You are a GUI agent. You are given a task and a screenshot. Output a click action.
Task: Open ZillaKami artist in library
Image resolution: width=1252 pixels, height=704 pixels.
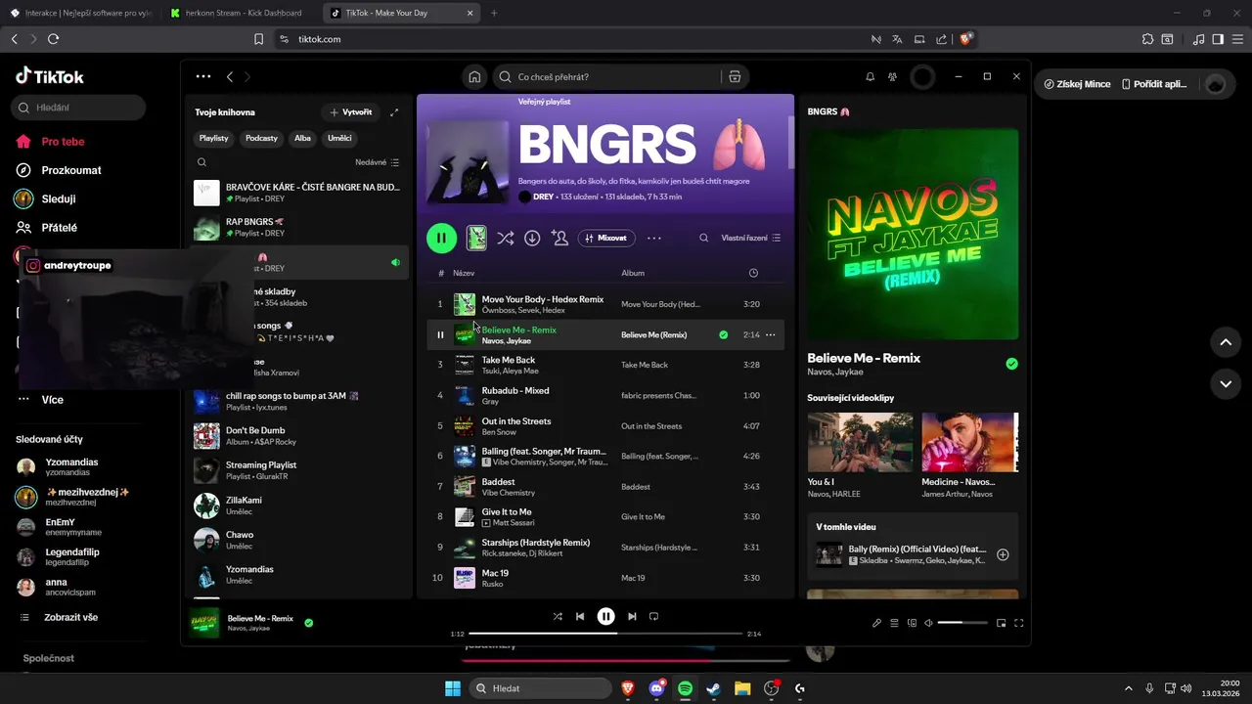298,506
